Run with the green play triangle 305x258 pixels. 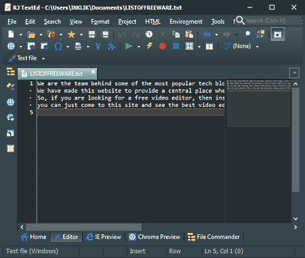(129, 46)
